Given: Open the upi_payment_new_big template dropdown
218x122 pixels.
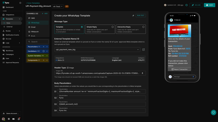Looking at the screenshot, I should (97, 50).
